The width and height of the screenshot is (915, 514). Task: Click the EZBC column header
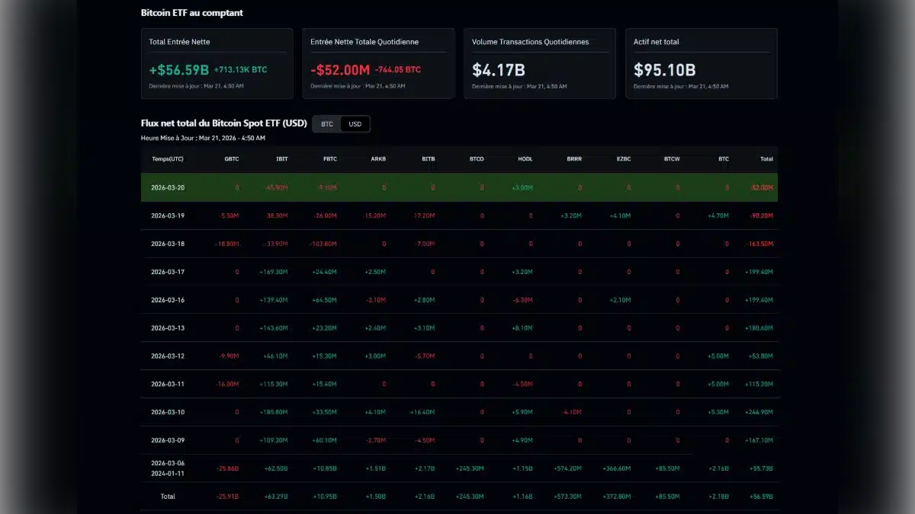624,159
